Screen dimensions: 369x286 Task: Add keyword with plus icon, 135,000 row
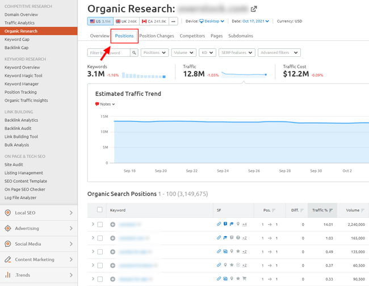[113, 252]
